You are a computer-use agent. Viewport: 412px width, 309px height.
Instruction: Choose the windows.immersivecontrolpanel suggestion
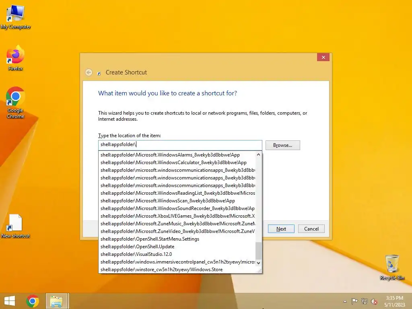coord(177,262)
